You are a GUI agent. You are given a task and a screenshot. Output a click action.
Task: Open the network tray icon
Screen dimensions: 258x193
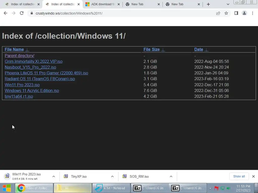click(222, 188)
